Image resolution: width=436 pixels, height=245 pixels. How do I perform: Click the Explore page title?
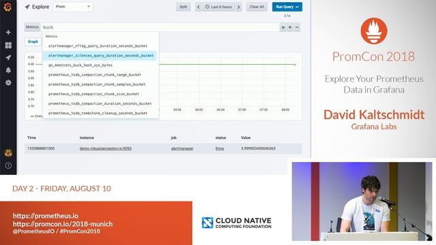[x=41, y=7]
